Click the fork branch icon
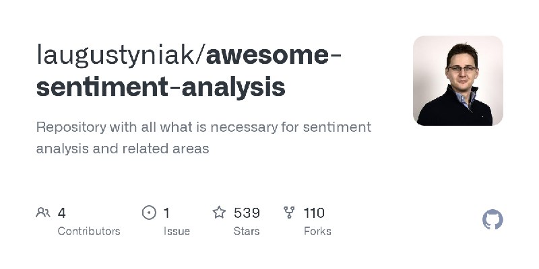This screenshot has width=539, height=269. coord(289,213)
